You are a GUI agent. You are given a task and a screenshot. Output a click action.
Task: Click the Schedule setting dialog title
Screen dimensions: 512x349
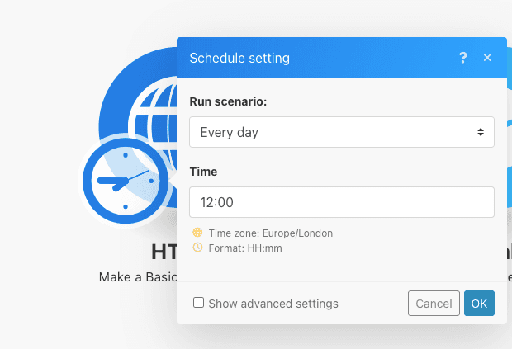239,58
